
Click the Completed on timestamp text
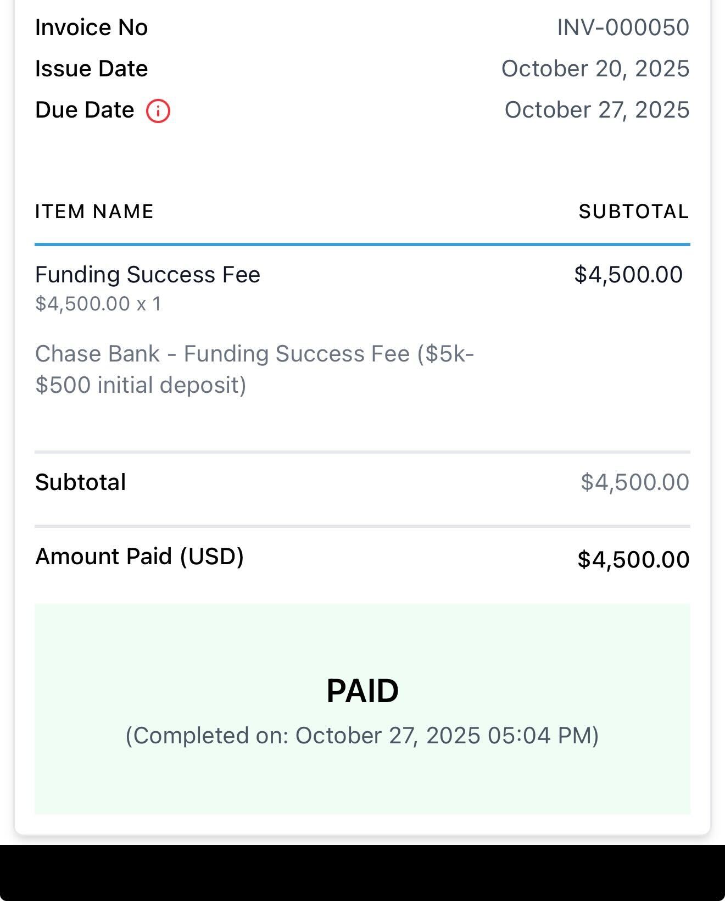pos(362,736)
